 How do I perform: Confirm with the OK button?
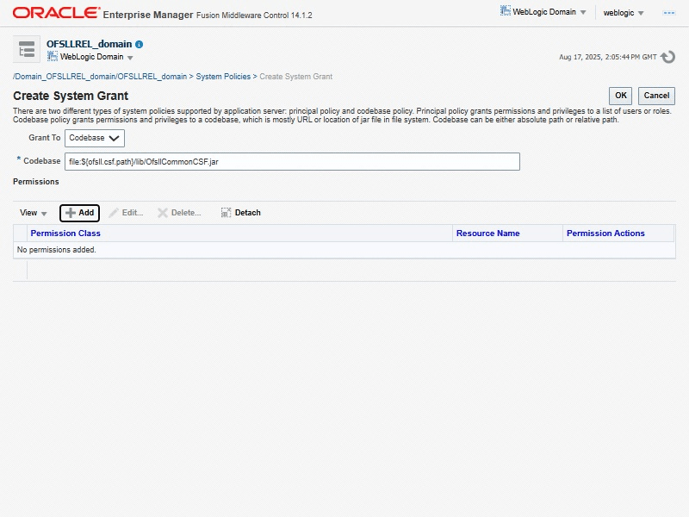[620, 96]
